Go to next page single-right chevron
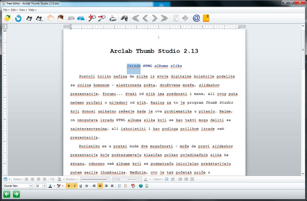 pos(155,18)
